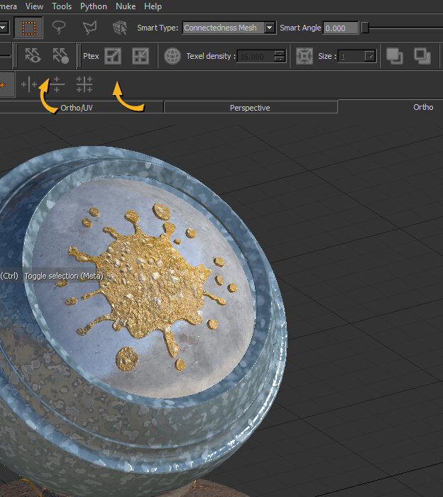This screenshot has width=443, height=497.
Task: Activate the smart selection cube icon
Action: point(120,28)
